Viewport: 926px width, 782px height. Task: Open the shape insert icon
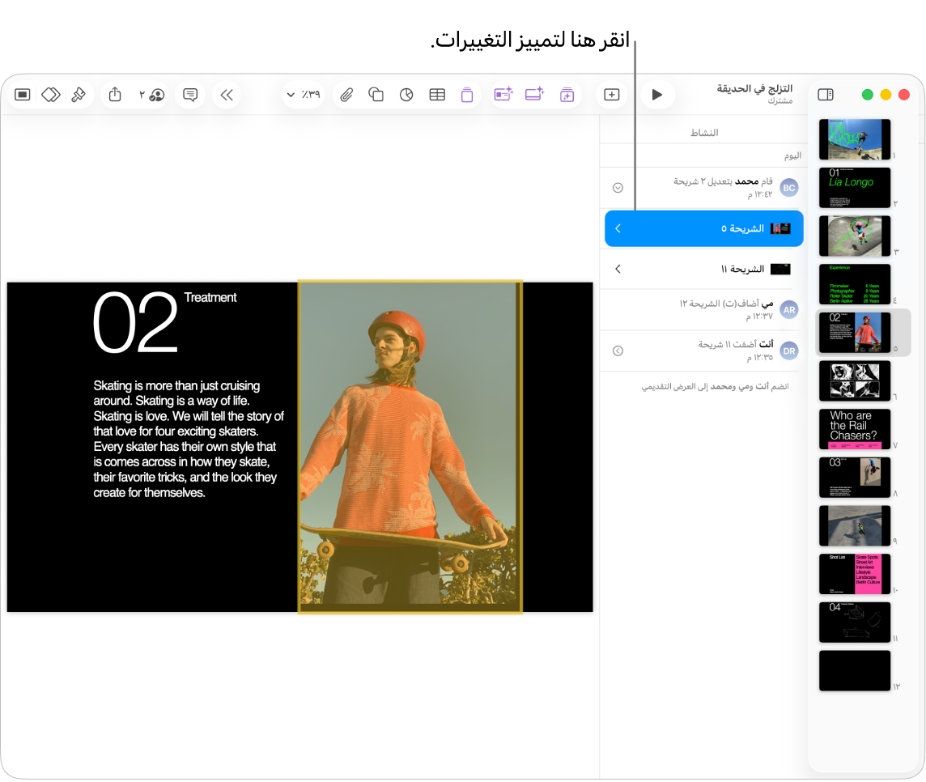click(376, 95)
